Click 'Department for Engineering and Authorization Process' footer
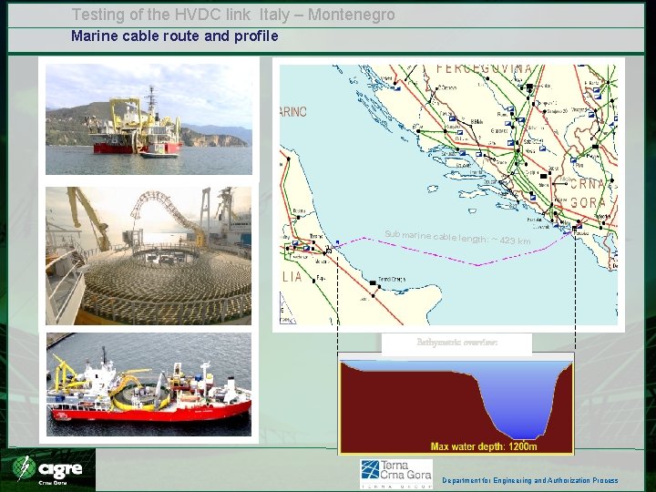 point(530,480)
